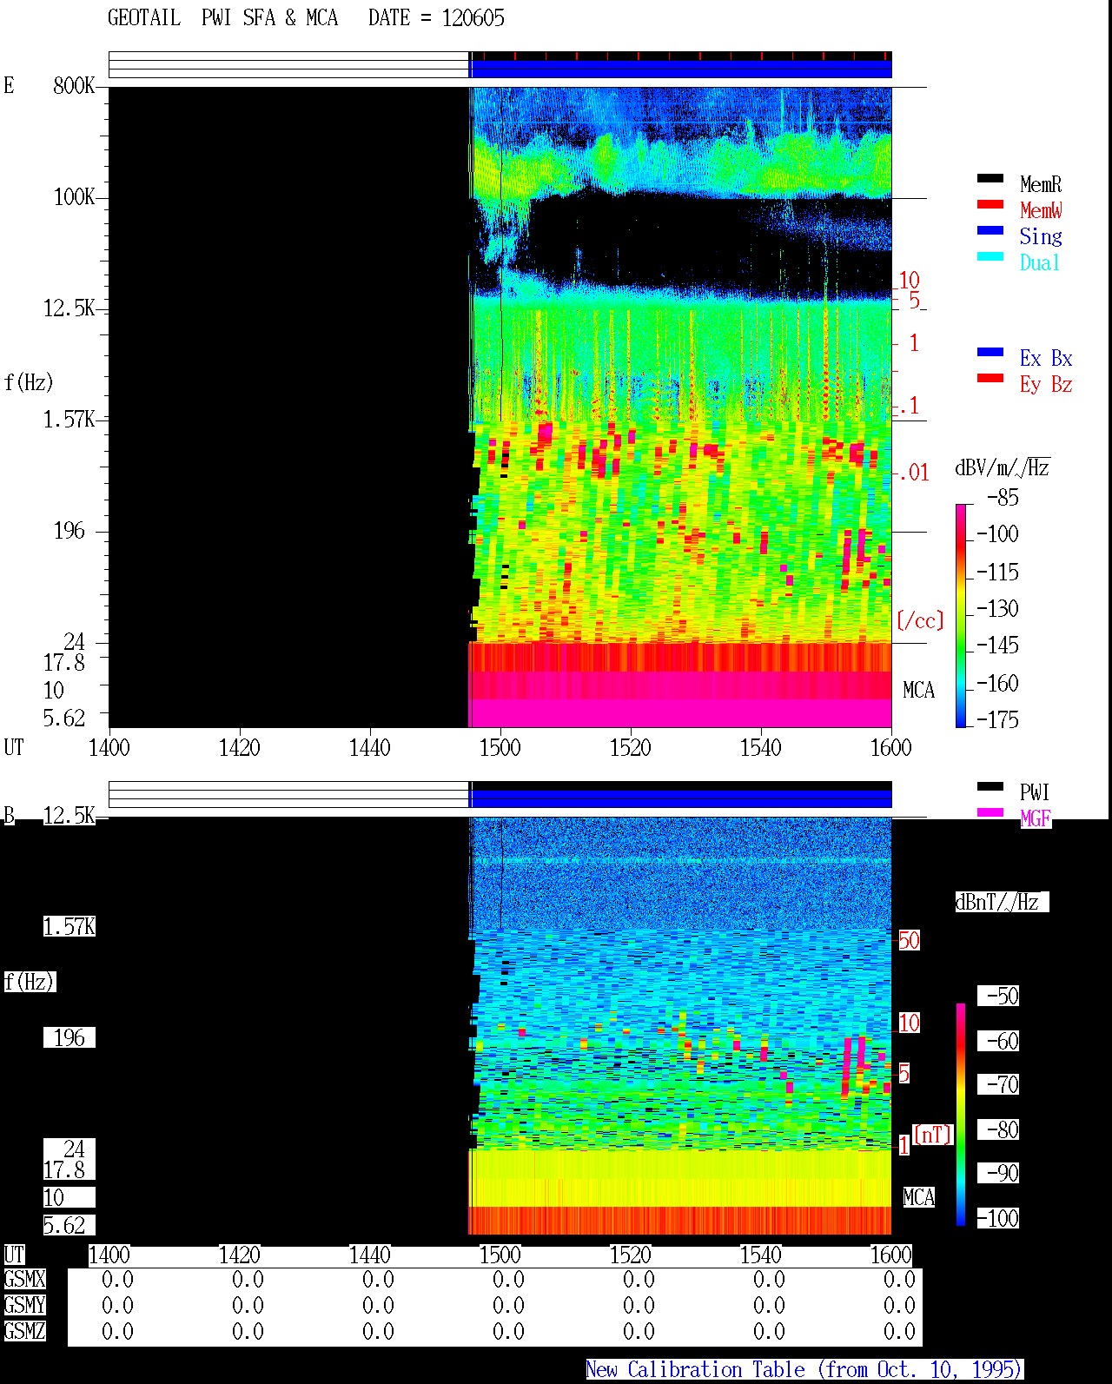The width and height of the screenshot is (1112, 1384).
Task: Click the dBV/m/√Hz electric field color bar
Action: pos(961,615)
